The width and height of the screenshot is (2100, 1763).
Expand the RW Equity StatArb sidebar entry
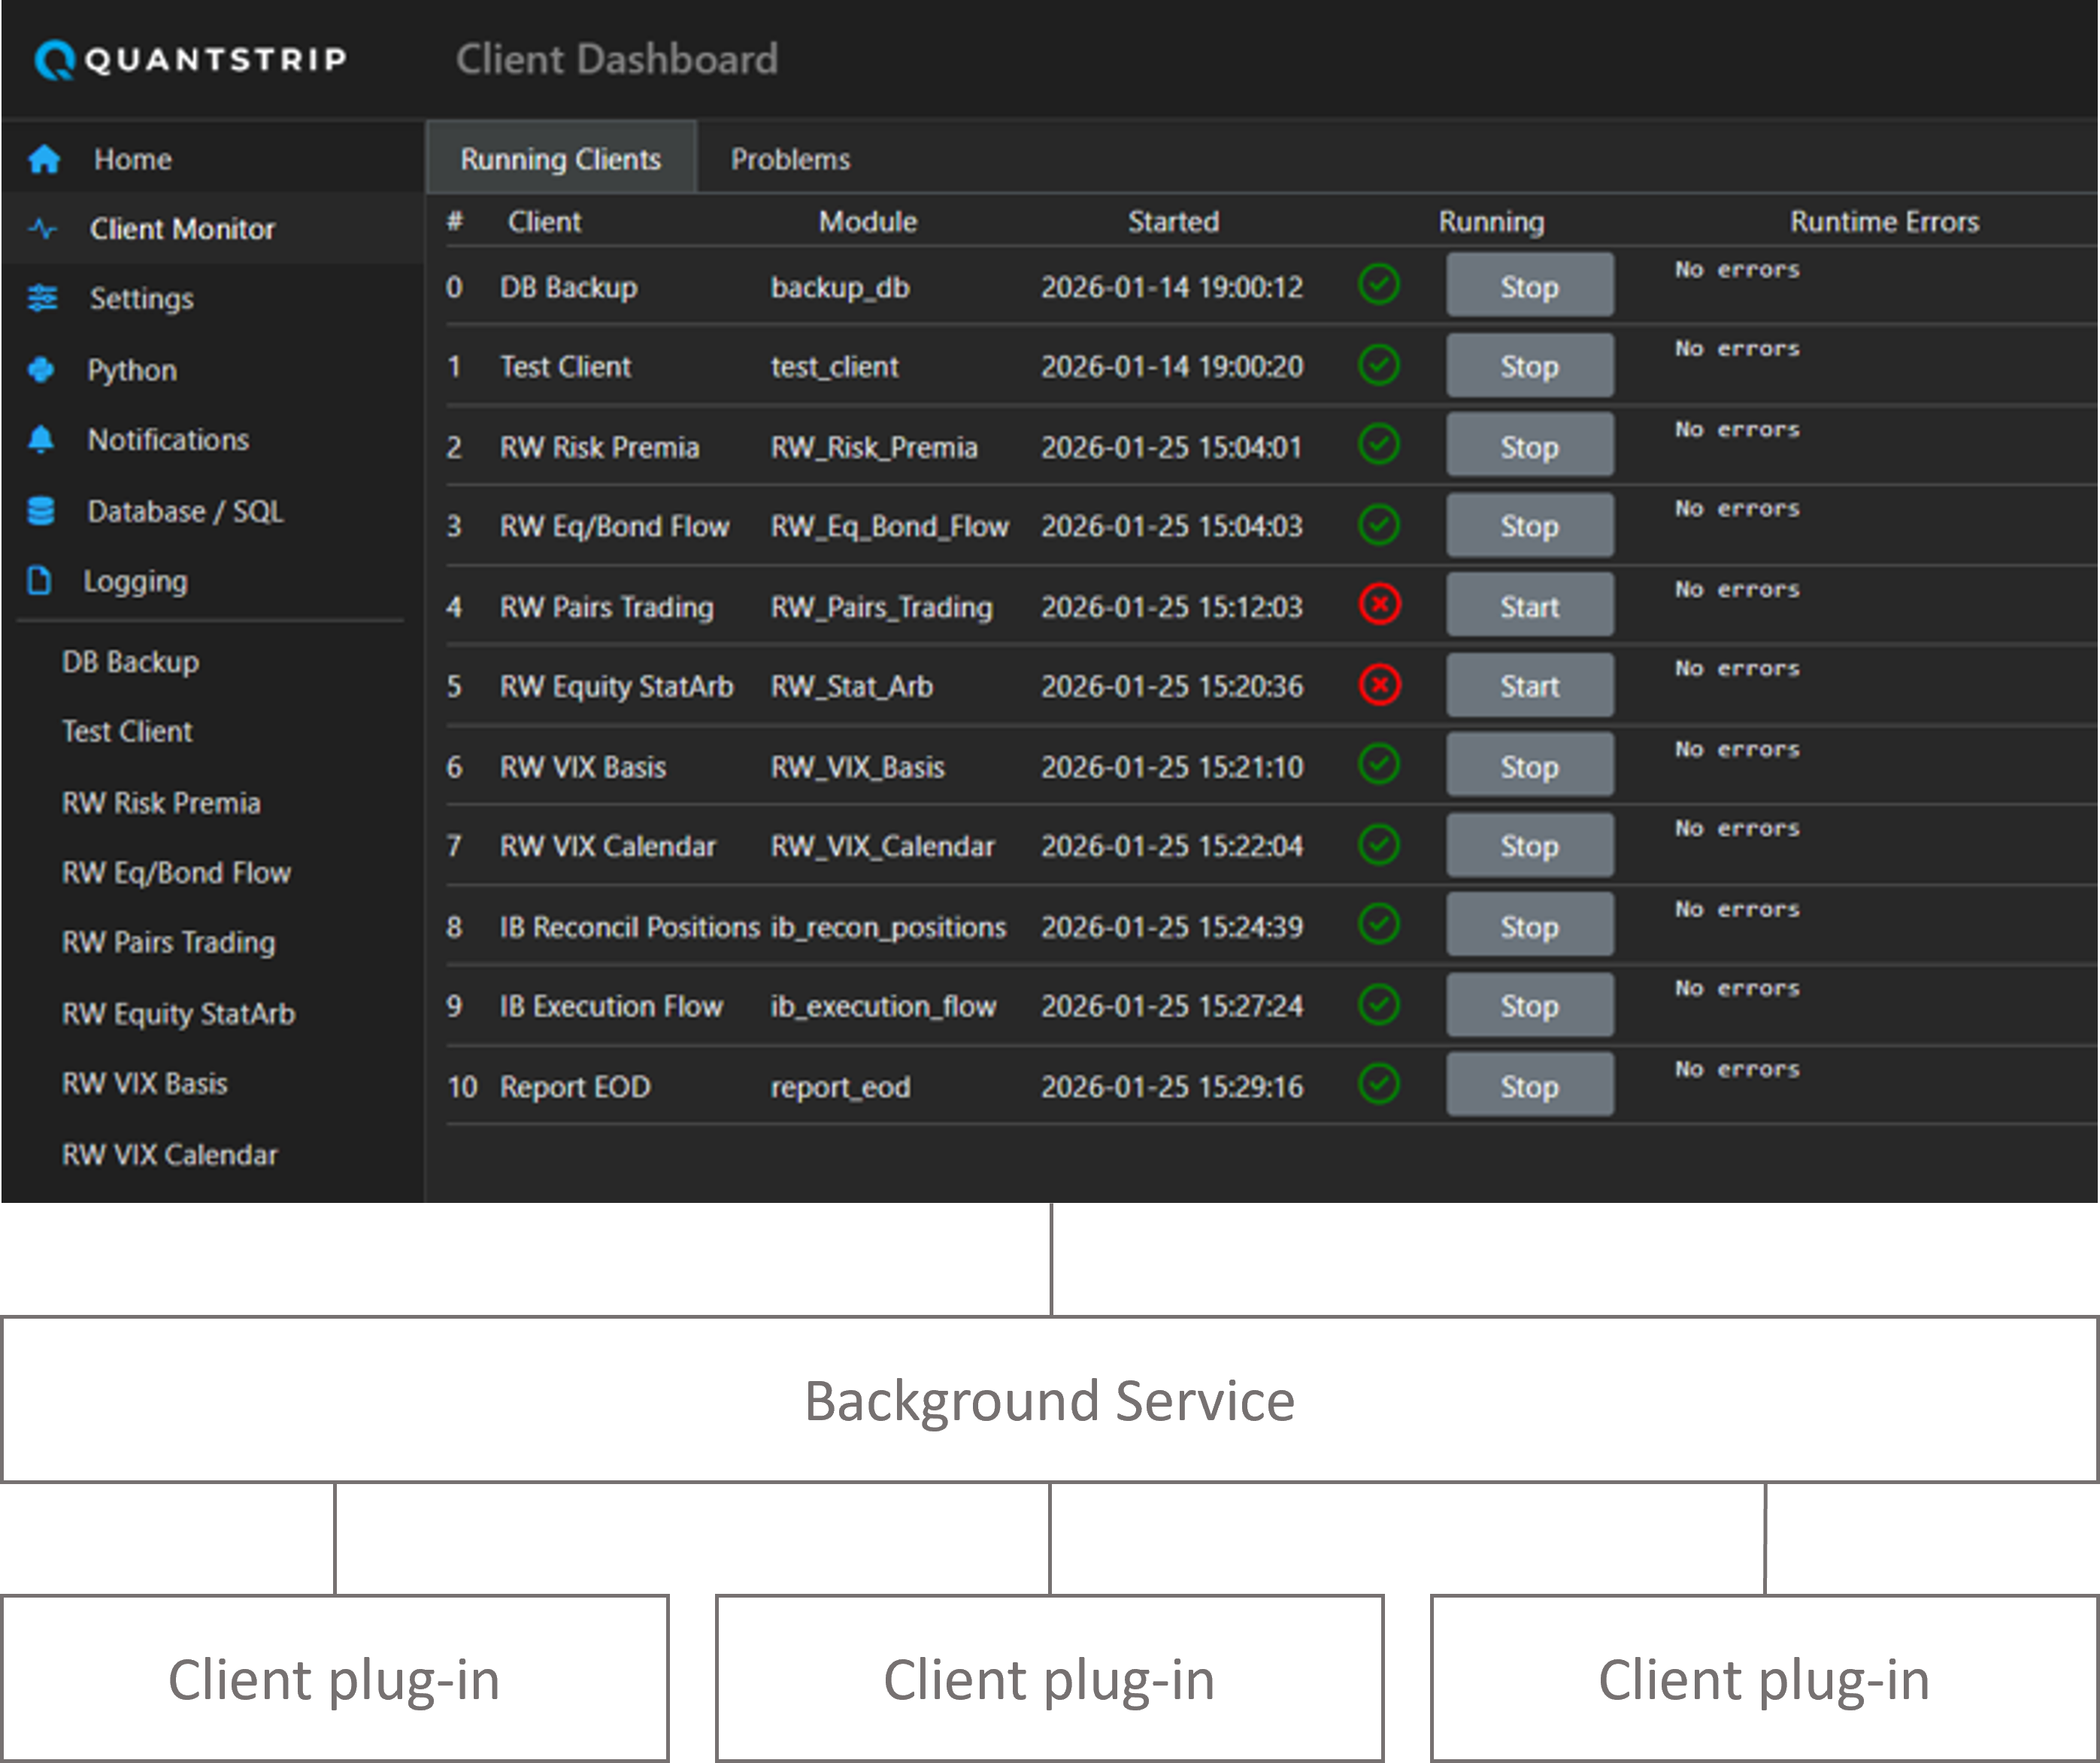178,1014
